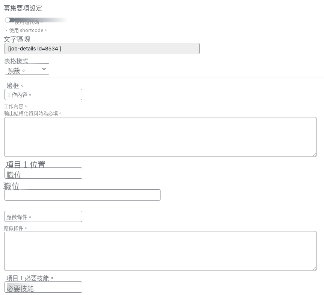Image resolution: width=324 pixels, height=295 pixels.
Task: Click the 表格樣式 label text
Action: pyautogui.click(x=16, y=61)
